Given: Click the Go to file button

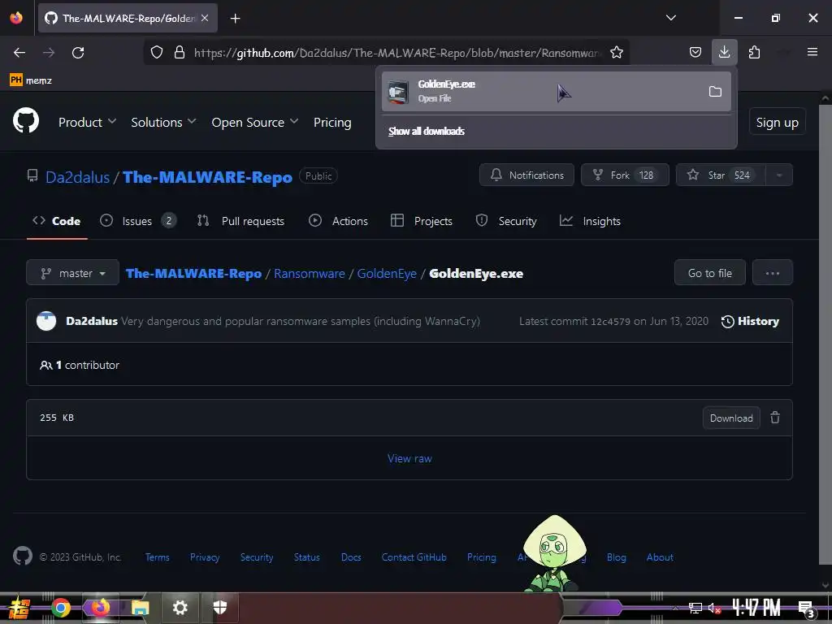Looking at the screenshot, I should [709, 273].
